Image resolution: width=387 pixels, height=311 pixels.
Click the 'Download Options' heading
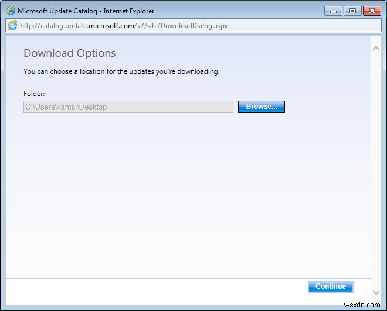pyautogui.click(x=70, y=53)
